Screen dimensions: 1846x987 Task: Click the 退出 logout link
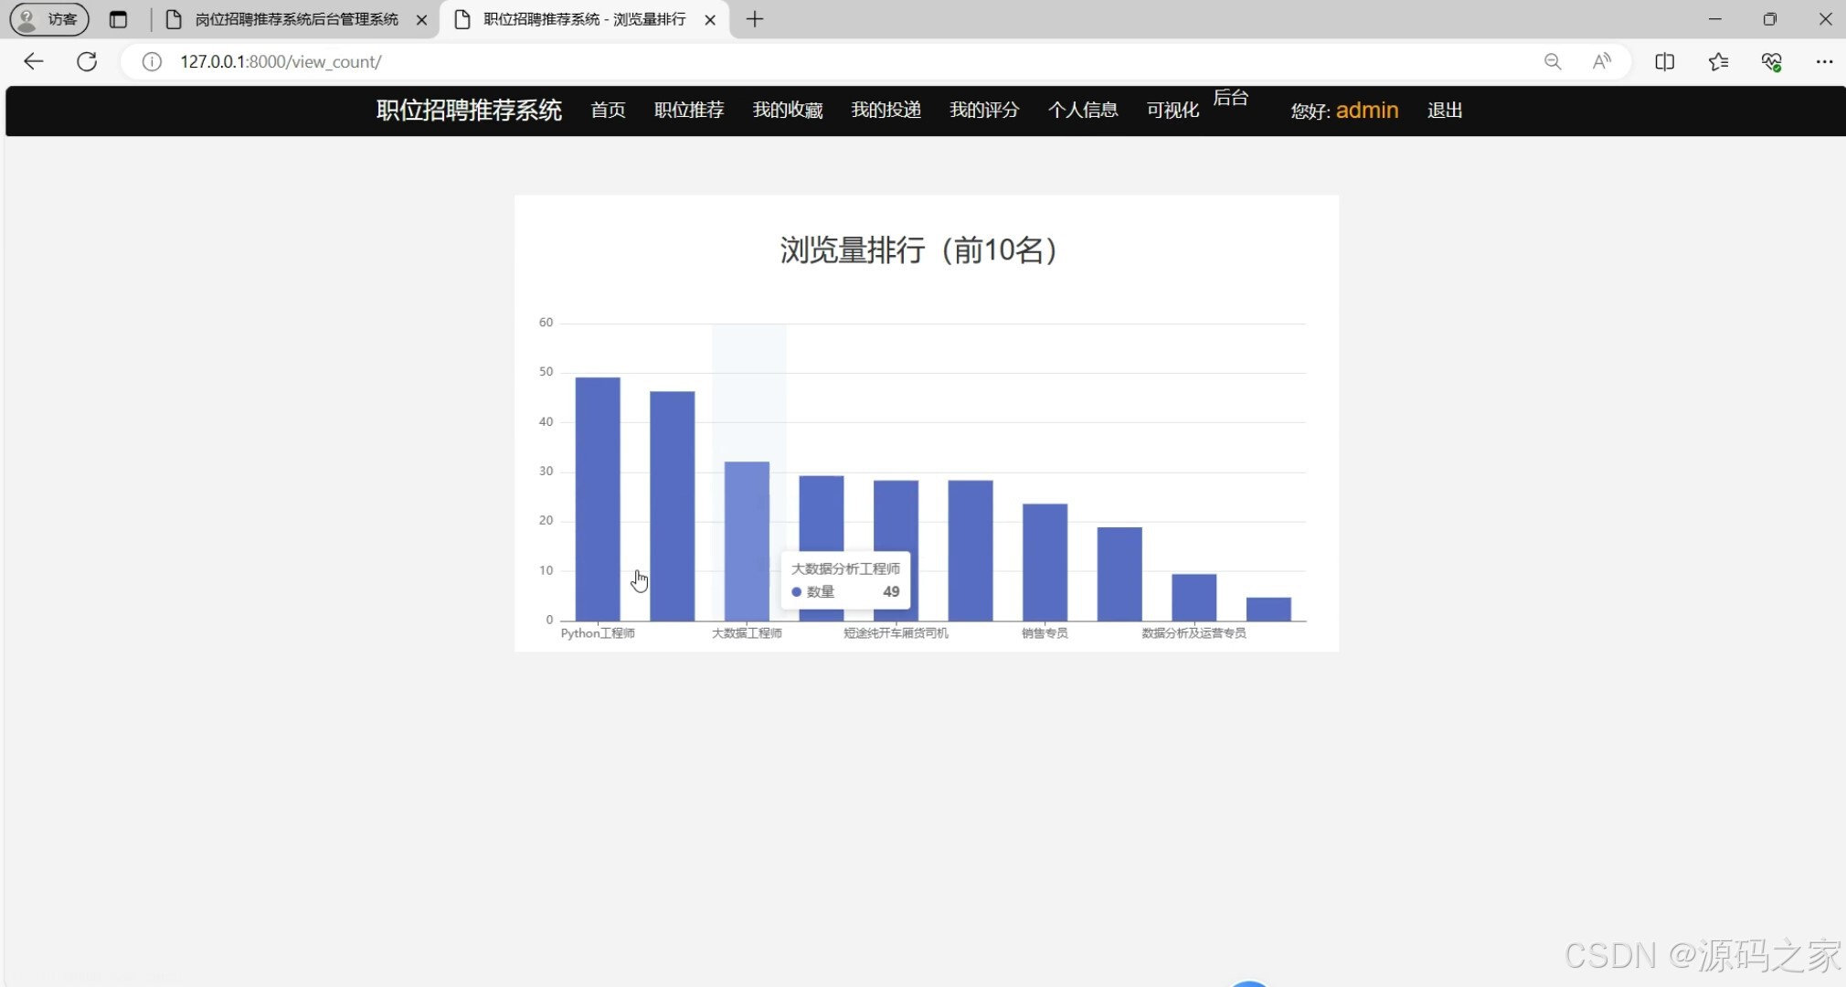1444,110
